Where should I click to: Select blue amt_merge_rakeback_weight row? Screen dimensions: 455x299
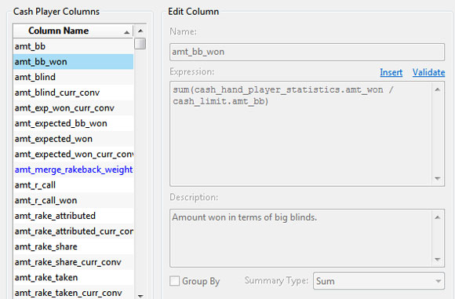coord(74,170)
